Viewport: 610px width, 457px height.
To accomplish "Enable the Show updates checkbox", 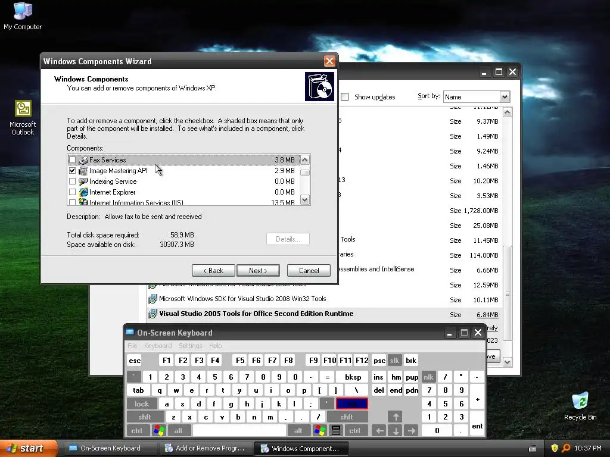I will (345, 97).
